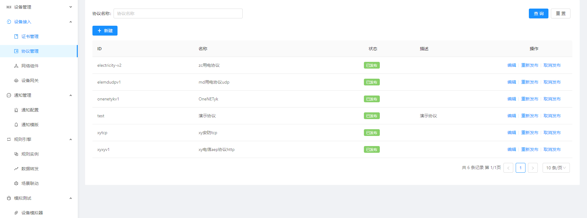Click the 通知模版 bell icon
Image resolution: width=587 pixels, height=218 pixels.
tap(16, 125)
